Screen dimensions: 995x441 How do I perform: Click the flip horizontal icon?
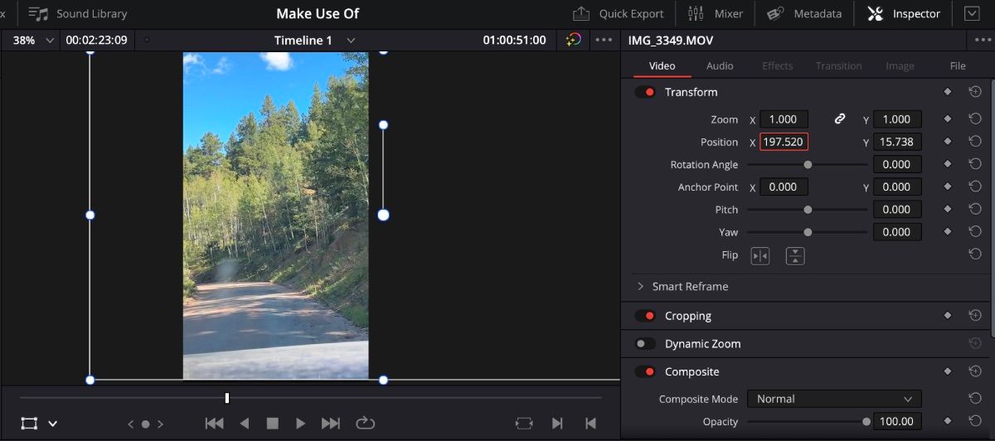coord(760,256)
